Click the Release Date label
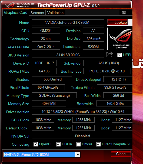Viewport: 143px width, 164px height. pos(18,47)
